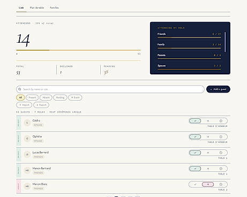Filter guests by Pending

(60, 97)
